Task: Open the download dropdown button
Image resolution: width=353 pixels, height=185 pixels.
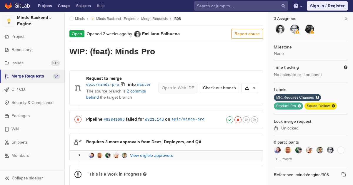Action: [250, 88]
